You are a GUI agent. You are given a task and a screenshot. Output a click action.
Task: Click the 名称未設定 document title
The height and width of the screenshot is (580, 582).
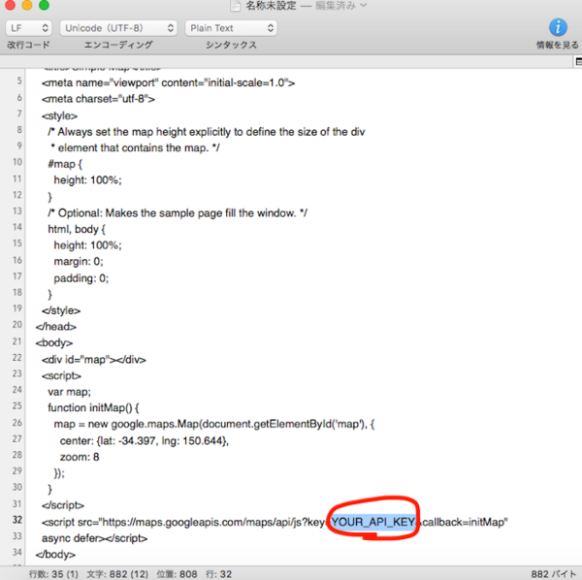(x=271, y=6)
